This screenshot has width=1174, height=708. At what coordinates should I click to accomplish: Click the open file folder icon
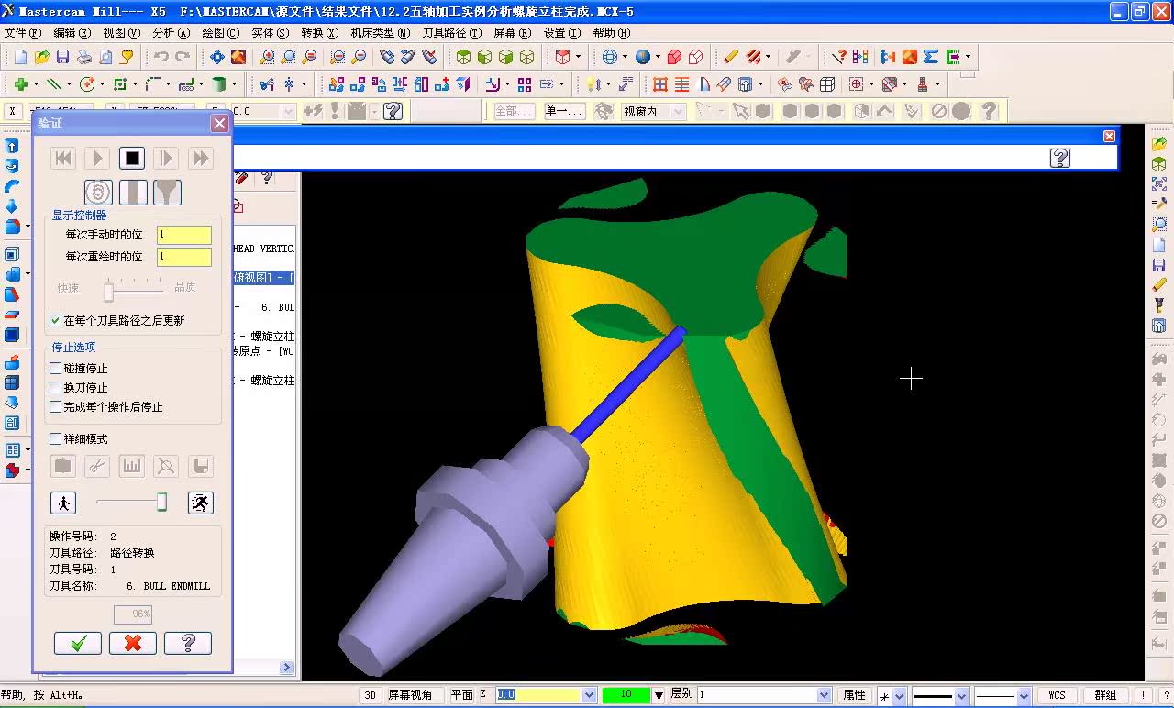pos(42,57)
